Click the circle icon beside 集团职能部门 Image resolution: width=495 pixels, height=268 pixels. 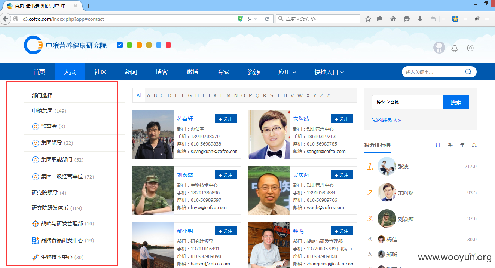click(x=36, y=160)
